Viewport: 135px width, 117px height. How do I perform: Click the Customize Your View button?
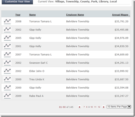[17, 2]
